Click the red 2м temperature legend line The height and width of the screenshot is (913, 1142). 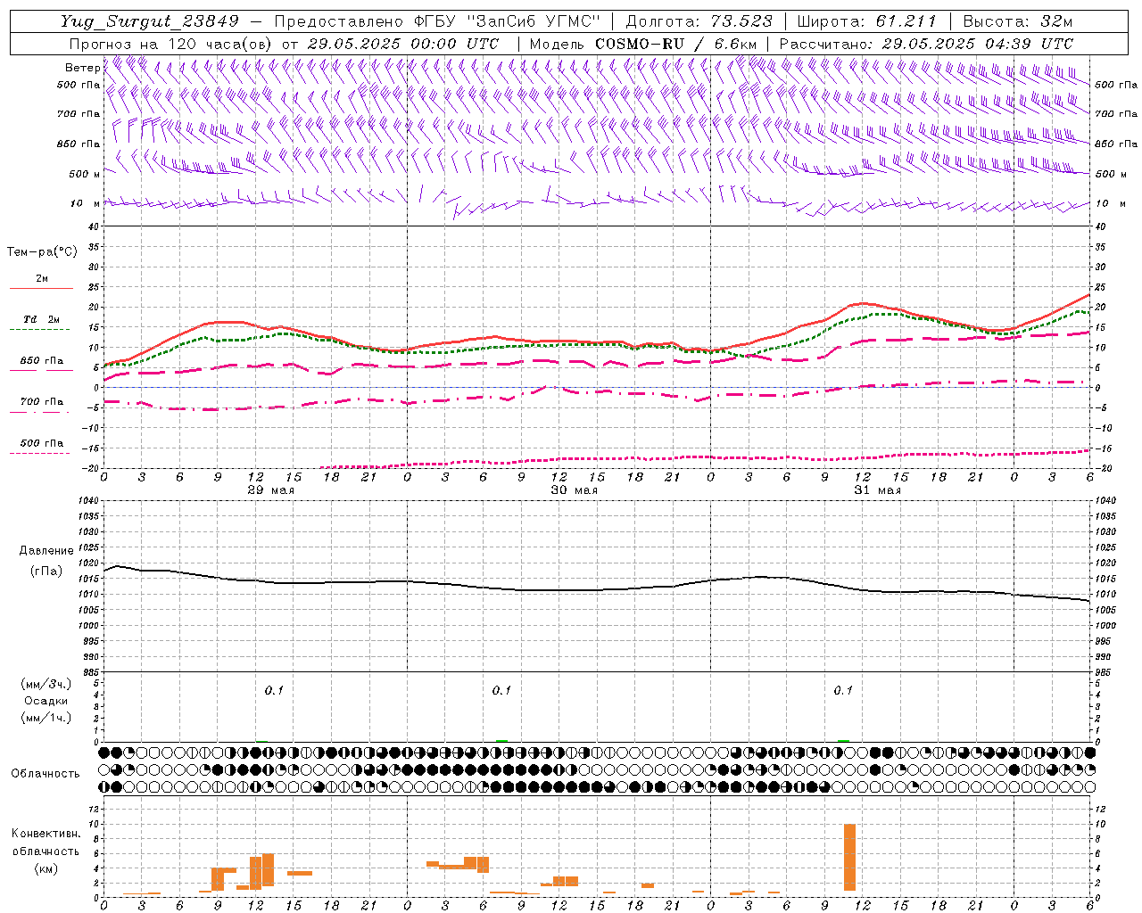(x=41, y=288)
